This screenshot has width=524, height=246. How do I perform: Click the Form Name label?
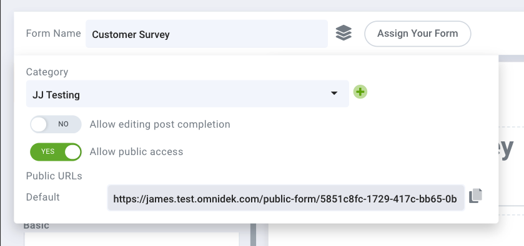pos(54,34)
